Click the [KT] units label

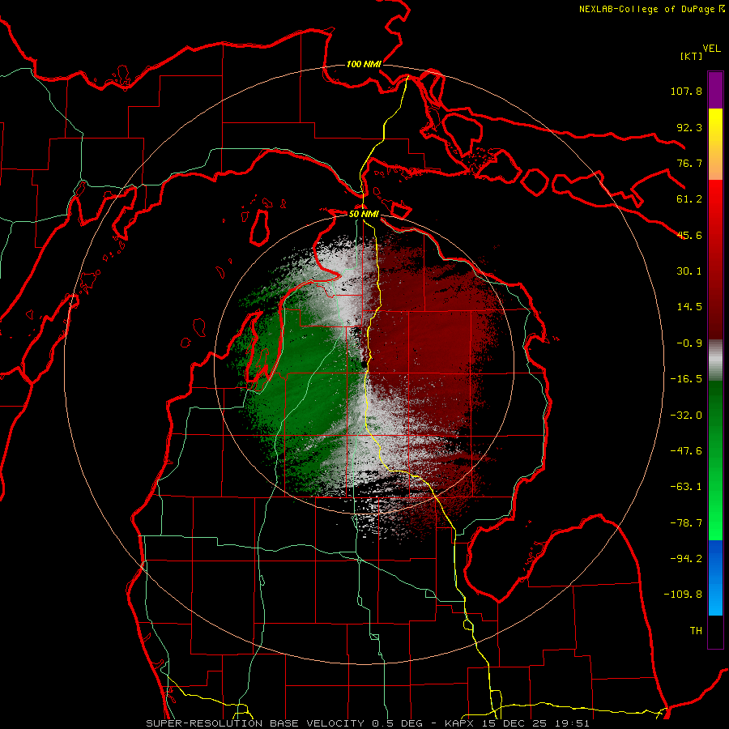[692, 56]
